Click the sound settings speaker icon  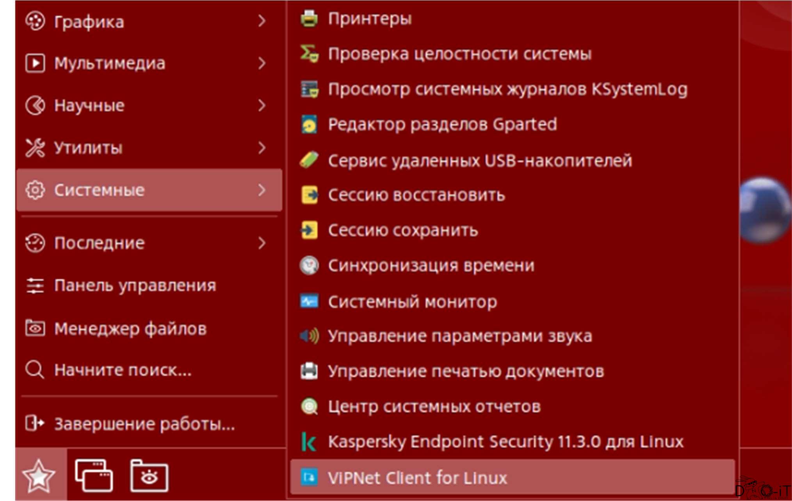tap(309, 336)
